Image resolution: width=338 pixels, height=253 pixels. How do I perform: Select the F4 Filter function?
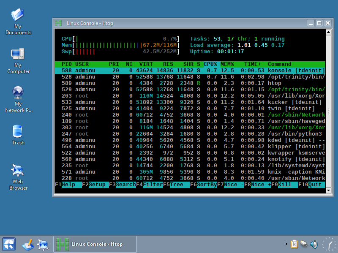tap(150, 185)
